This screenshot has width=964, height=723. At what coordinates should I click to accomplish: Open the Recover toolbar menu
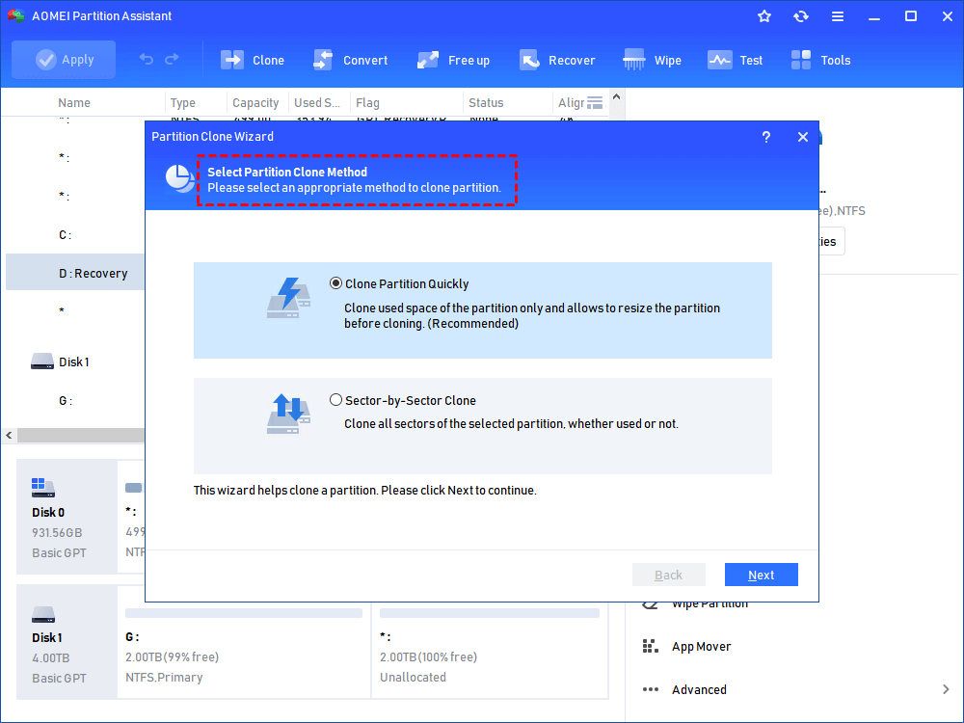click(557, 60)
